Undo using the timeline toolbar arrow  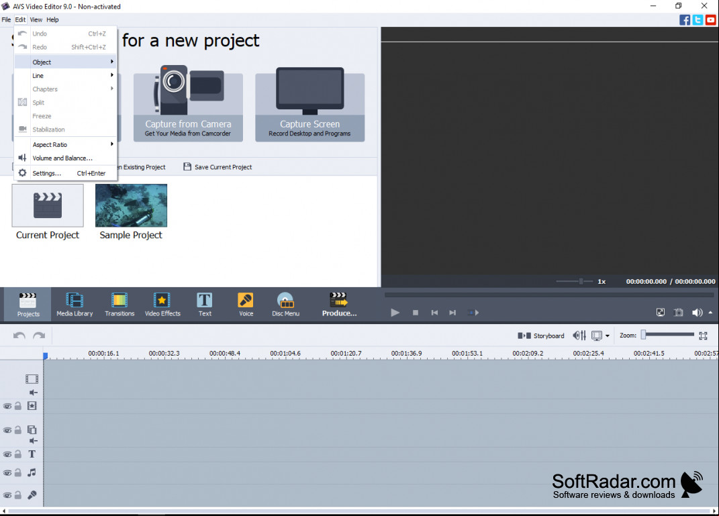[19, 336]
